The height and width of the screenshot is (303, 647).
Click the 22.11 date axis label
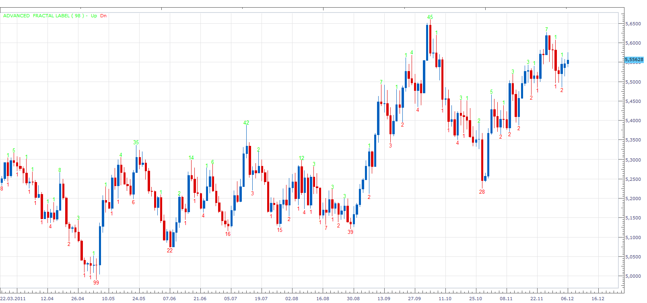pyautogui.click(x=537, y=298)
